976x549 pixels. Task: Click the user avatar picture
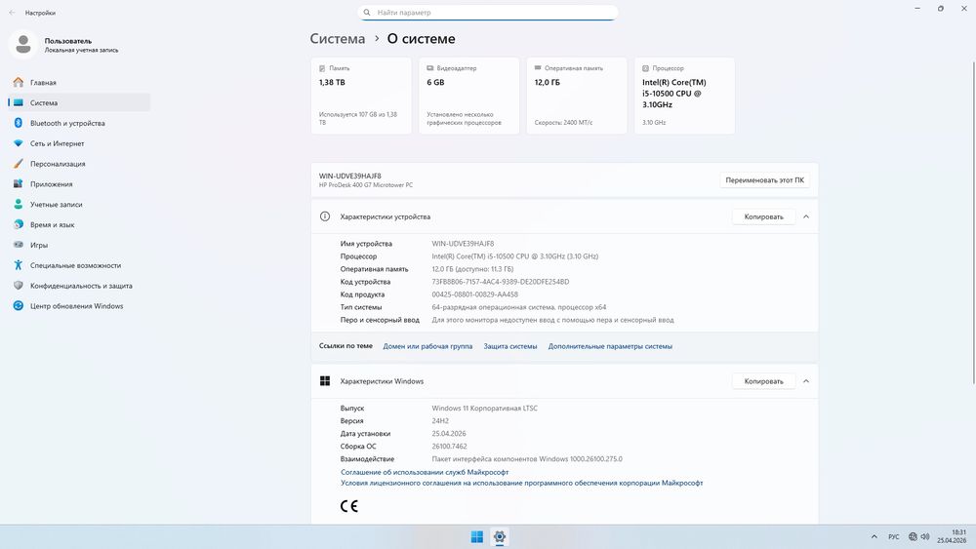(23, 45)
